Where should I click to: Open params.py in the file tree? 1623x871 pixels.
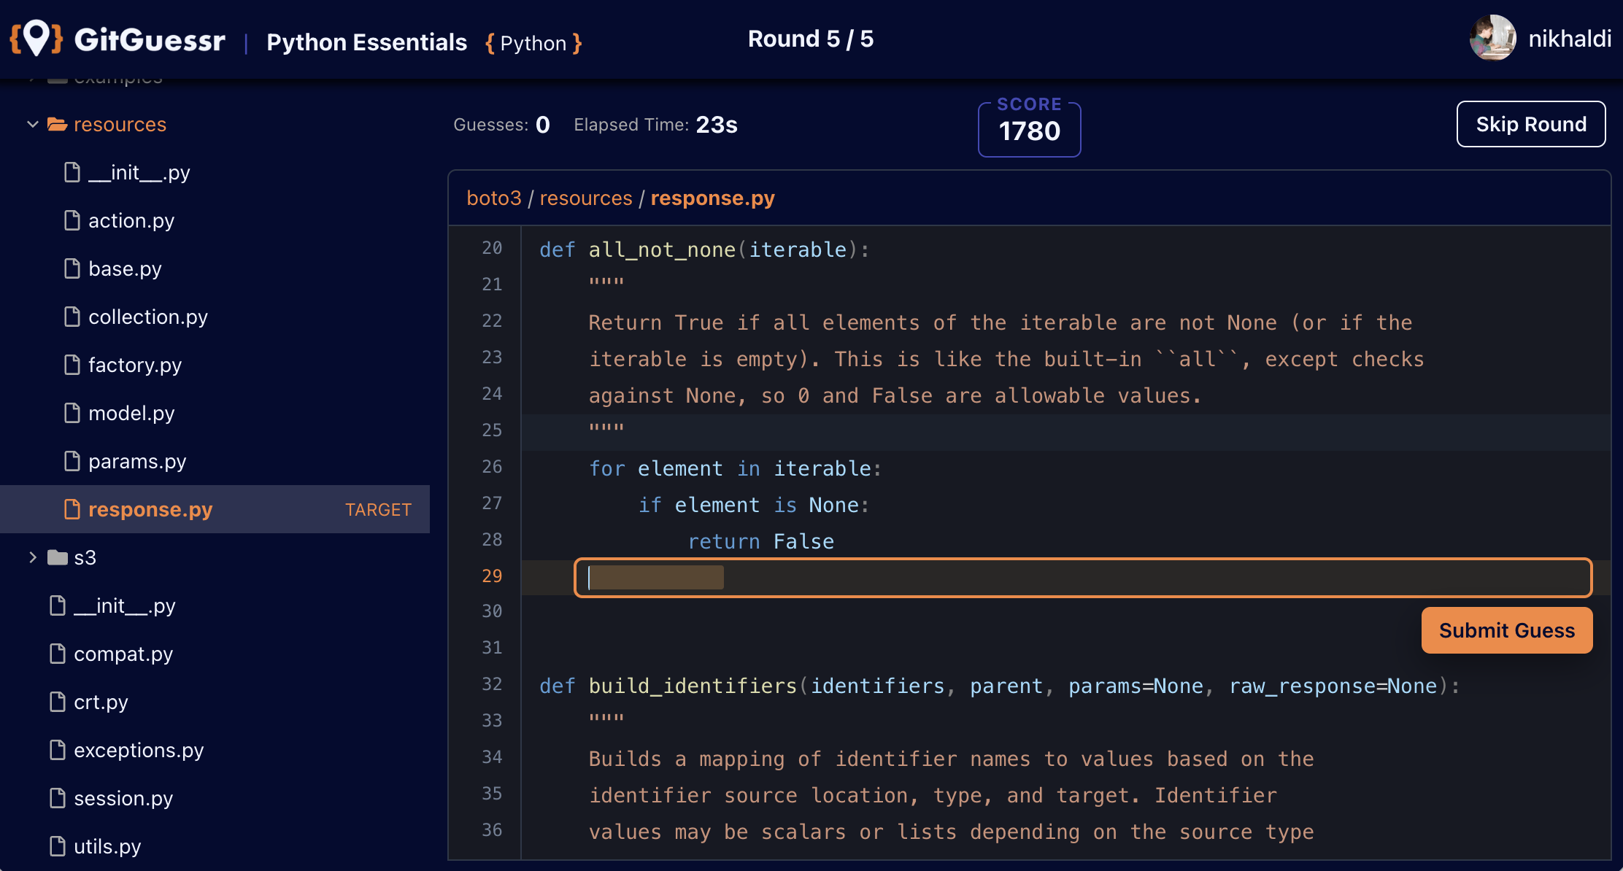[x=137, y=462]
